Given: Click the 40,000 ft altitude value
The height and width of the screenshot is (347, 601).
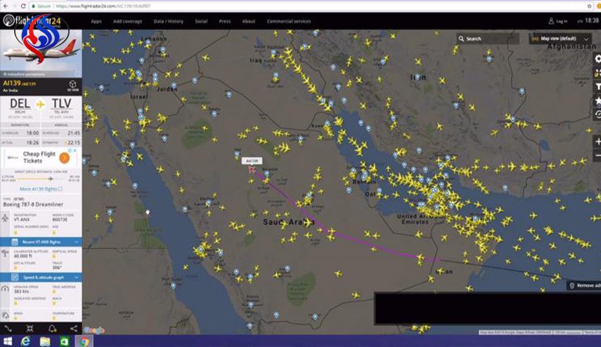Looking at the screenshot, I should tap(23, 256).
